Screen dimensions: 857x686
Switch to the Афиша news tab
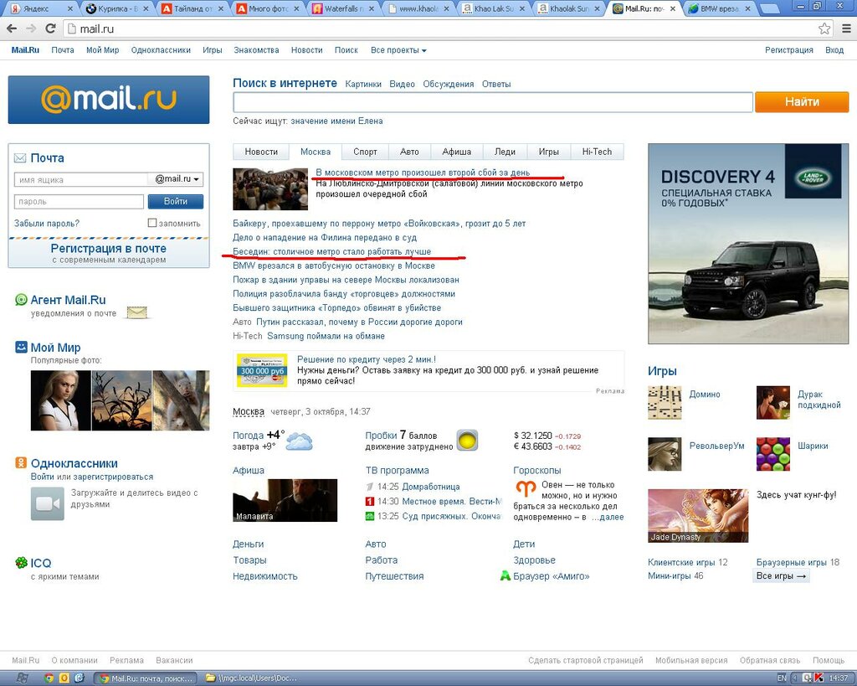pos(457,152)
